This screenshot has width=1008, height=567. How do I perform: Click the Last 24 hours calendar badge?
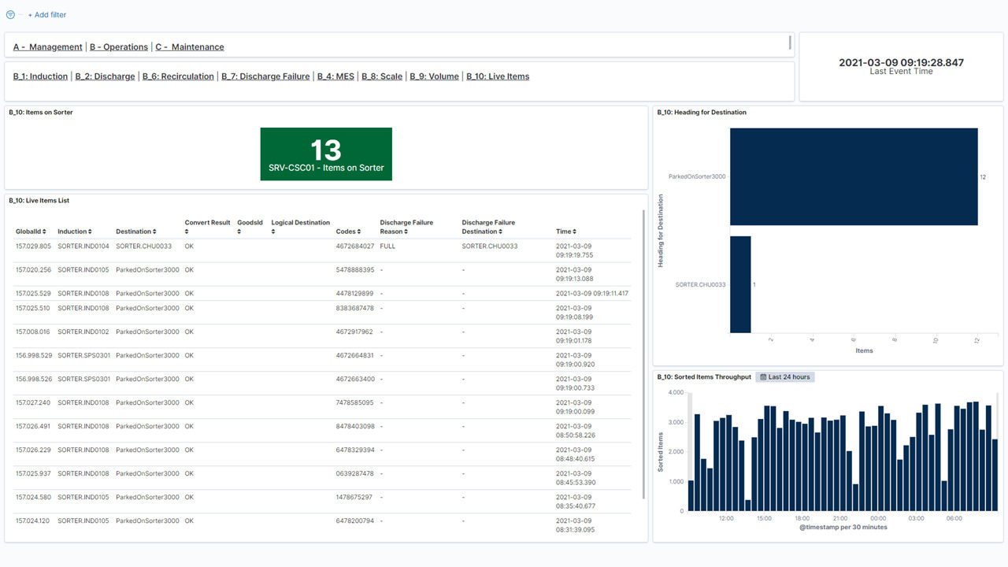(x=785, y=377)
